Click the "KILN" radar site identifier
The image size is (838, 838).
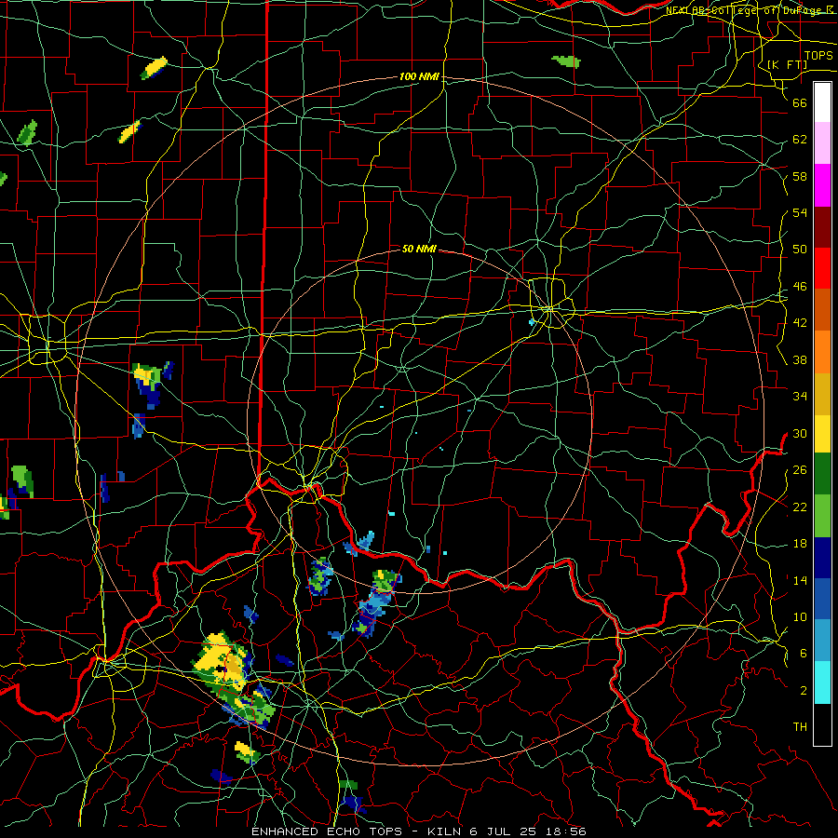(x=445, y=831)
